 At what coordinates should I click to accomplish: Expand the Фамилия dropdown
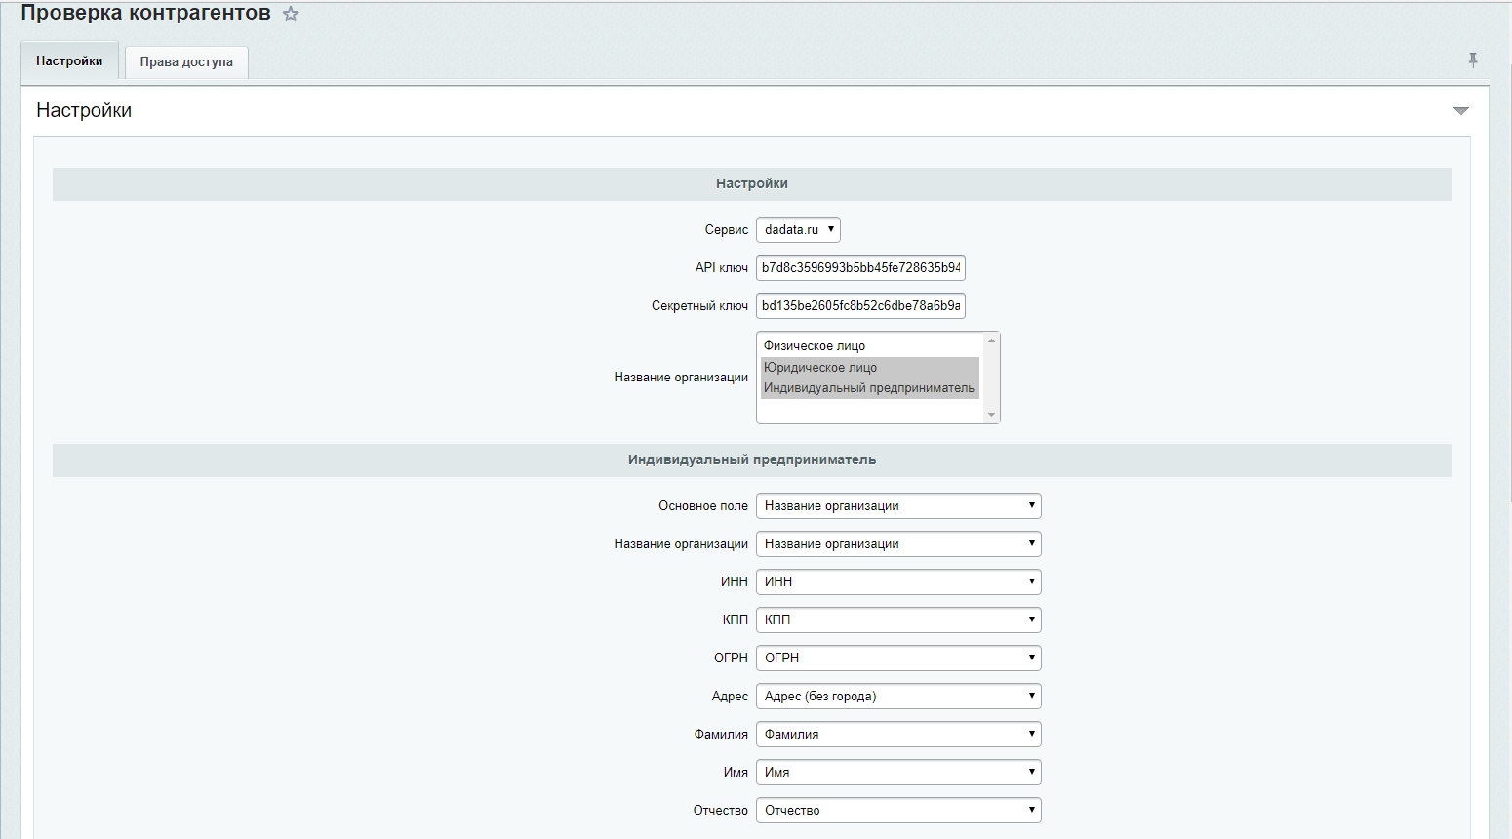point(897,735)
